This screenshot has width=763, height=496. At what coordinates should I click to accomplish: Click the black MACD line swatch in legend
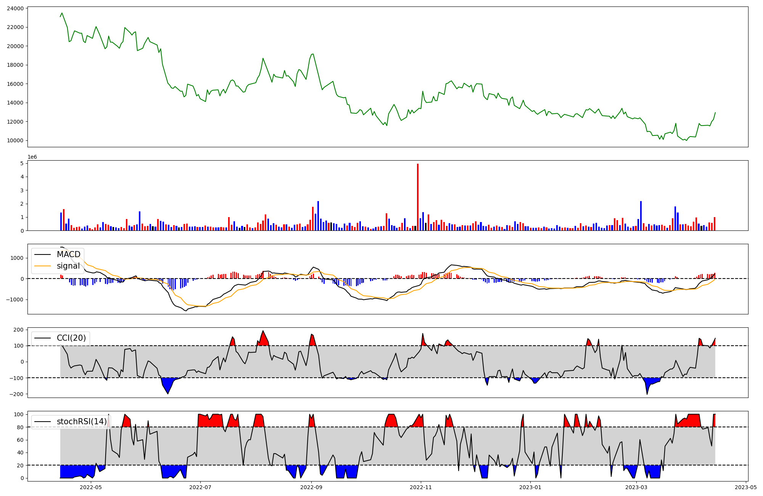pos(42,254)
